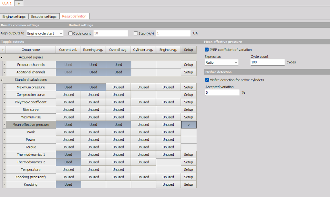The image size is (330, 197).
Task: Click the Cylinder avg. column header
Action: (143, 50)
